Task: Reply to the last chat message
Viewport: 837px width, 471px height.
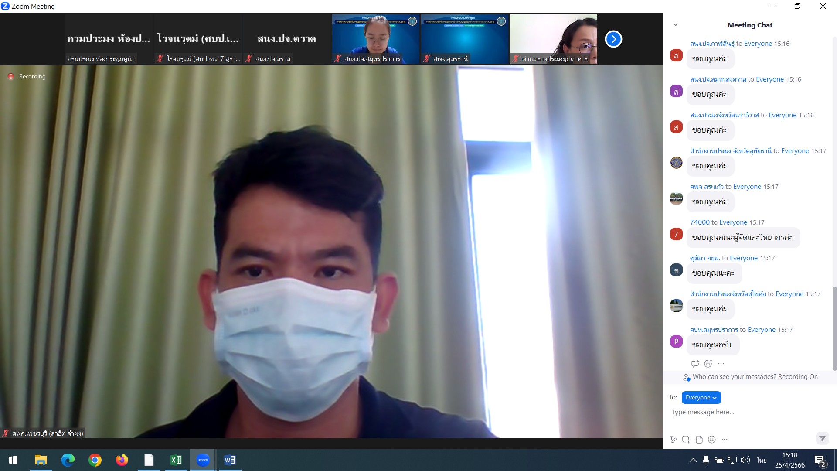Action: click(695, 363)
